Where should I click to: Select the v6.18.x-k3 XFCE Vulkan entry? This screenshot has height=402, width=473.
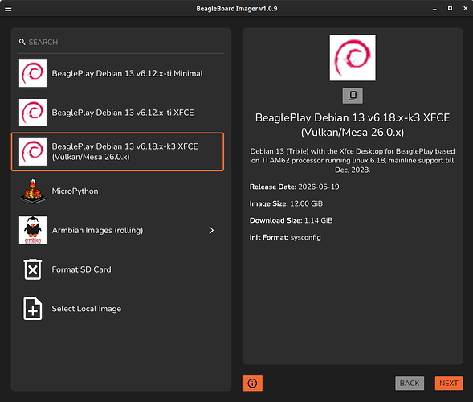(117, 152)
